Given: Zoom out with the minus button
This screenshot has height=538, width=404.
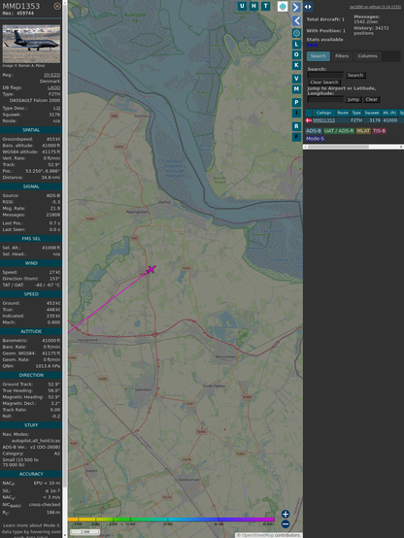Looking at the screenshot, I should 286,524.
